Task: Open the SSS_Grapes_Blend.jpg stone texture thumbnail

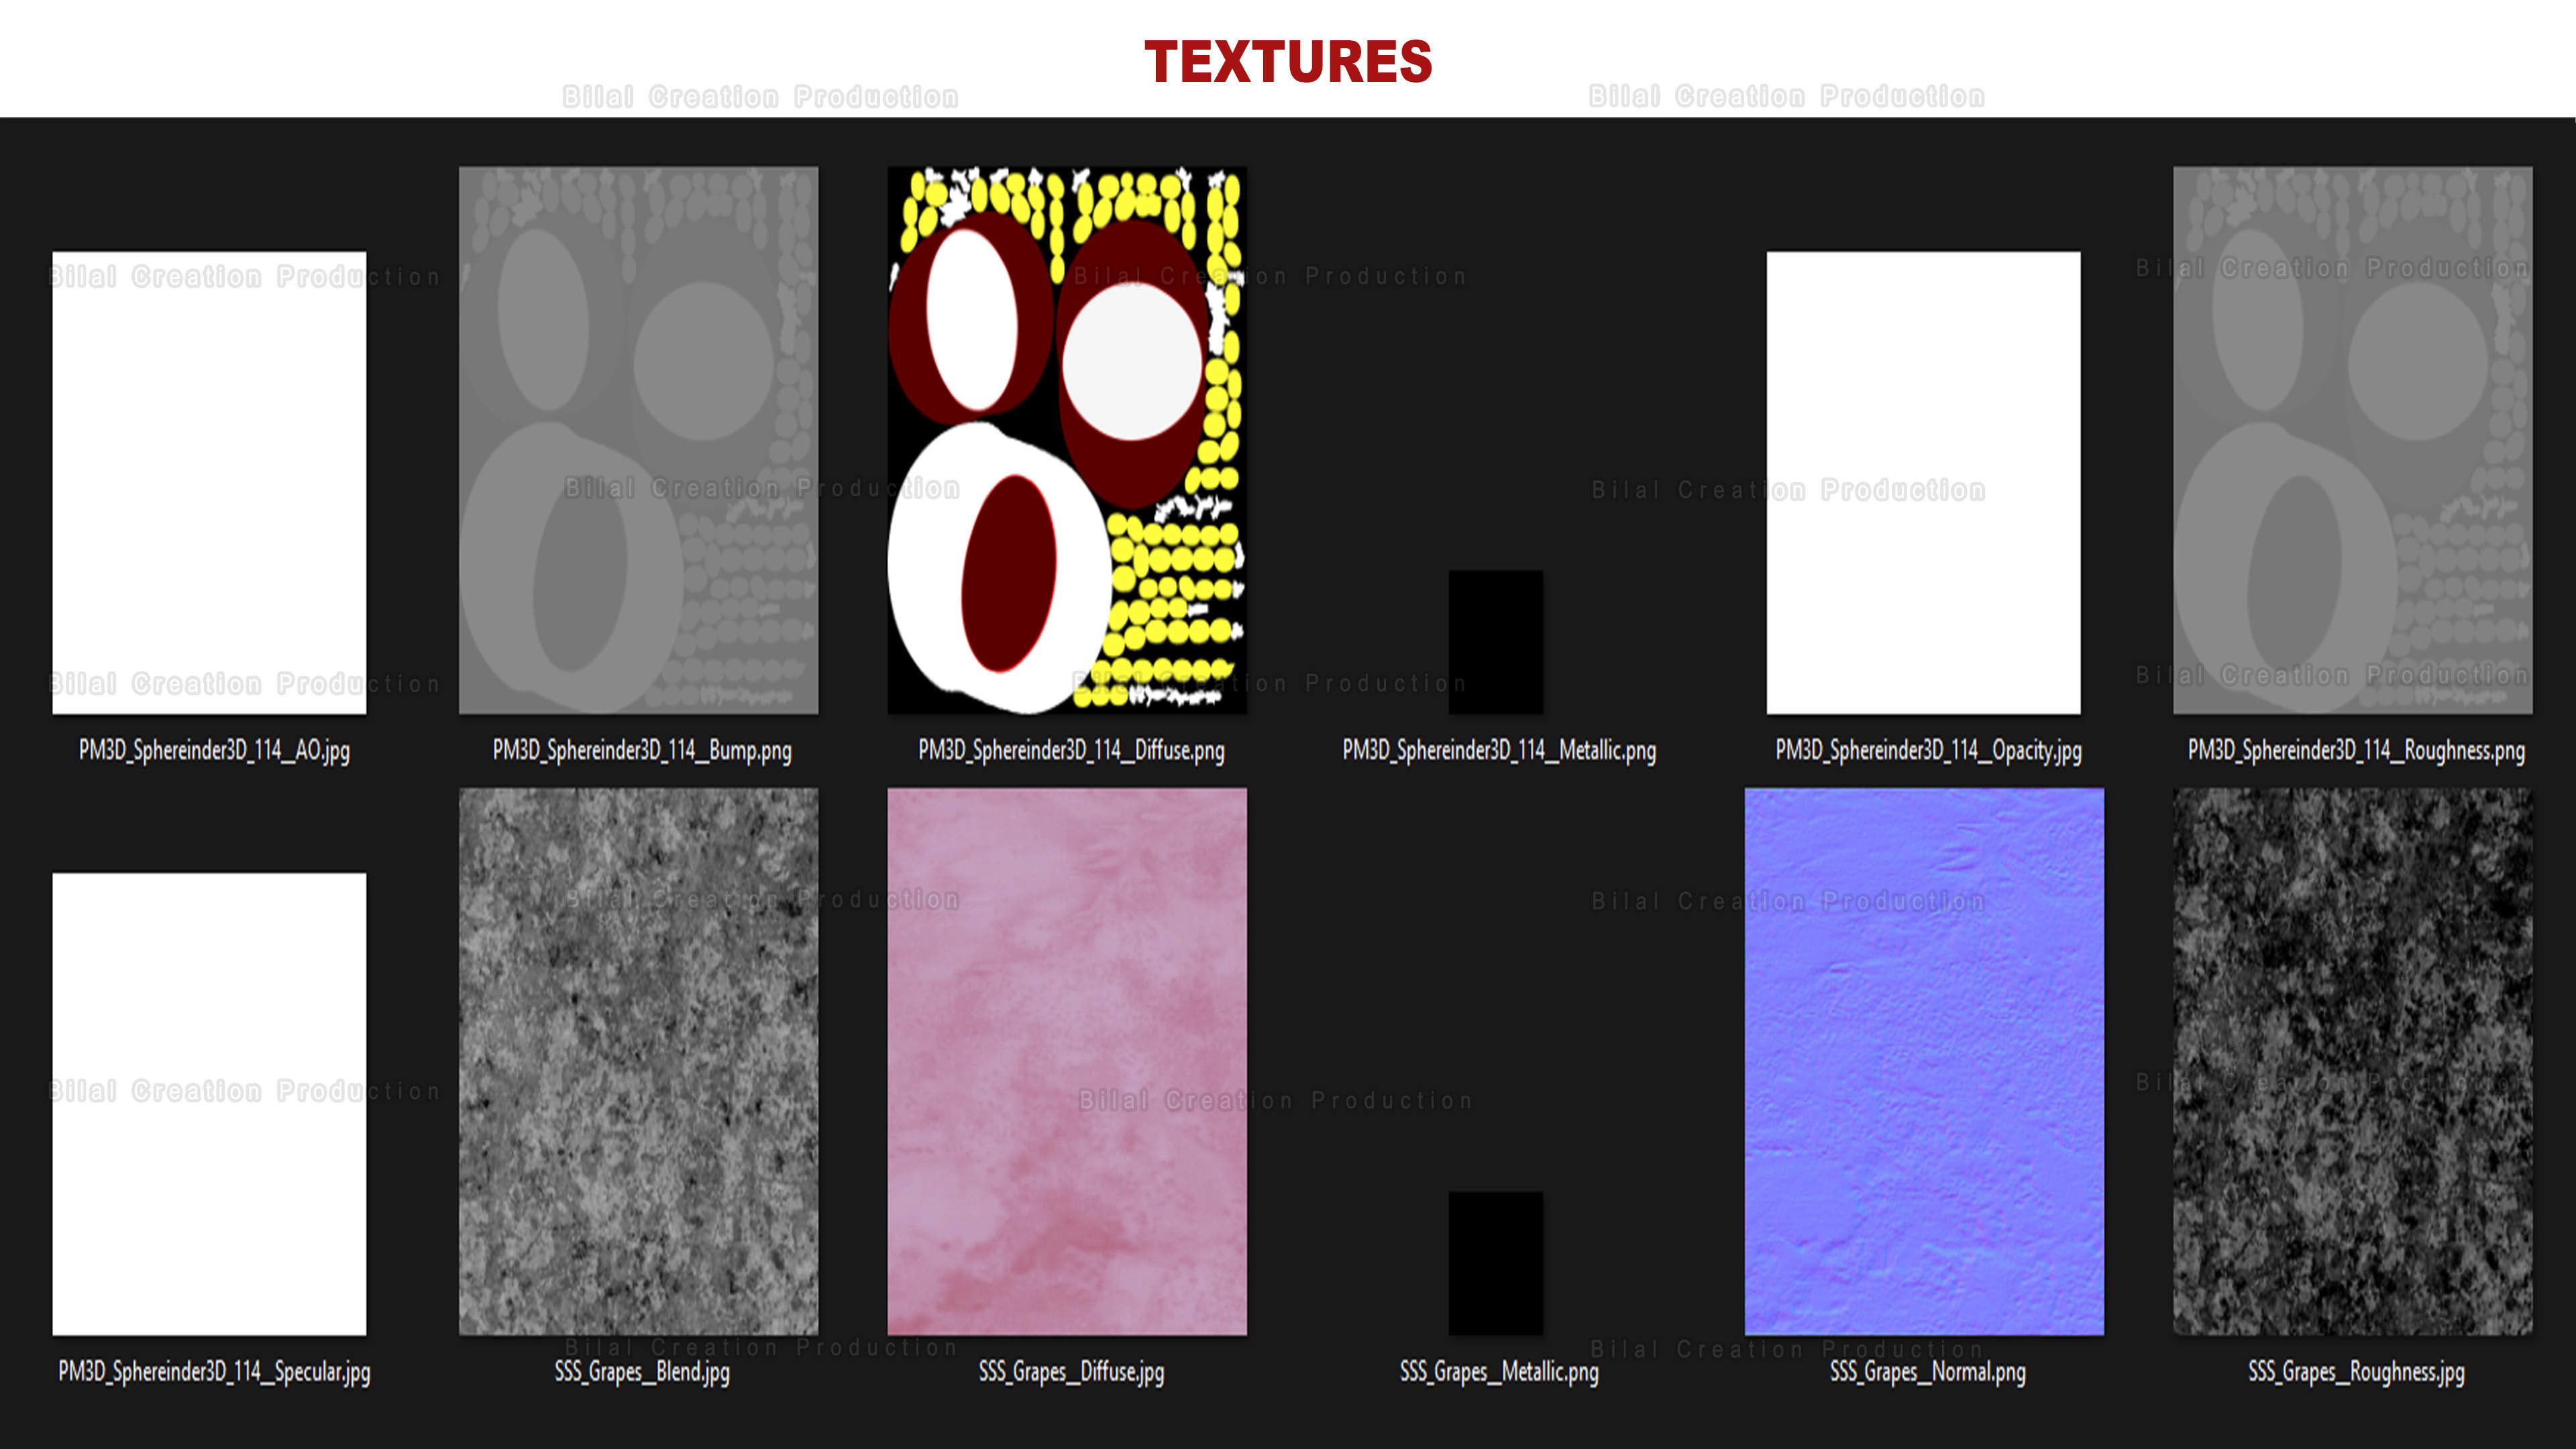Action: 638,1061
